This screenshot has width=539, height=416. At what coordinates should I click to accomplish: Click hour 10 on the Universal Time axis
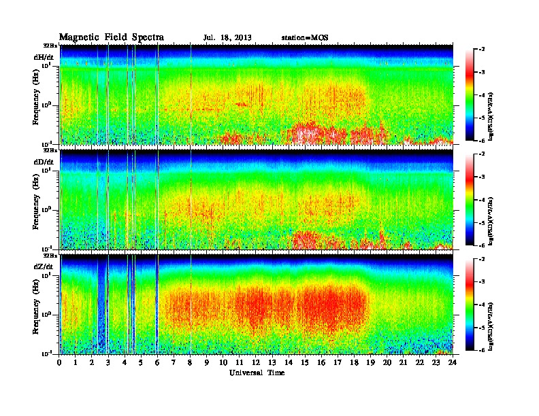coord(223,363)
